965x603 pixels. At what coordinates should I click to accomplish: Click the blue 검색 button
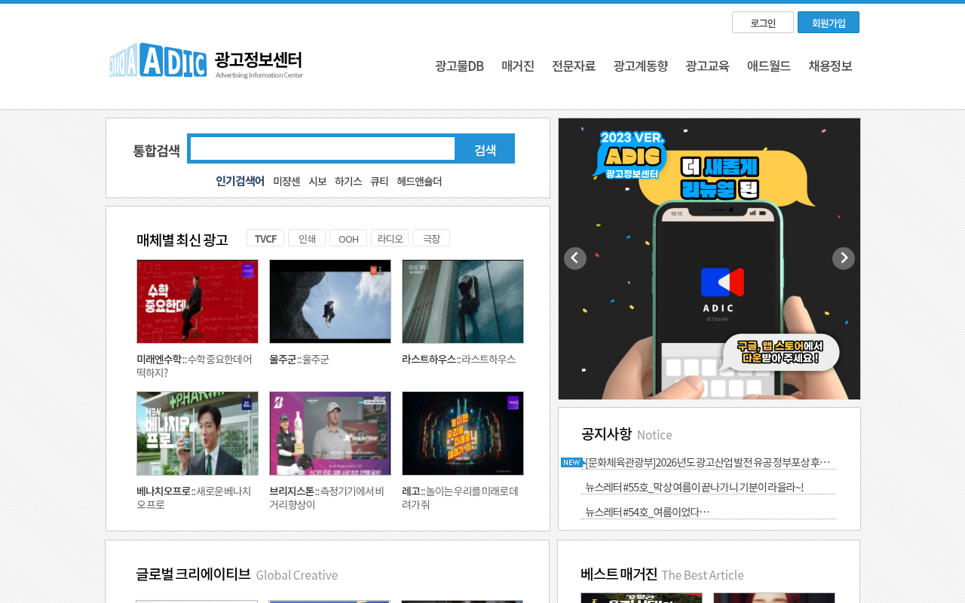485,149
